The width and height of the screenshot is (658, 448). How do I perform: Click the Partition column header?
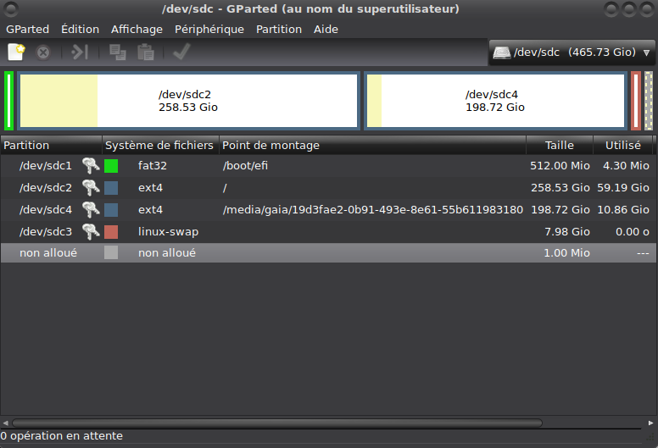[x=51, y=146]
